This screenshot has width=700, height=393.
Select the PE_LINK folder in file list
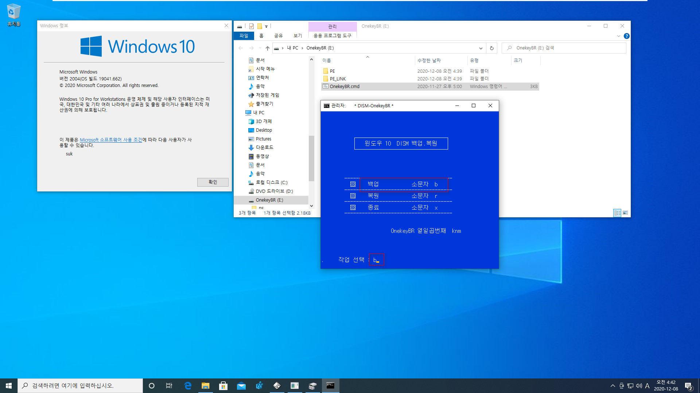pos(338,79)
